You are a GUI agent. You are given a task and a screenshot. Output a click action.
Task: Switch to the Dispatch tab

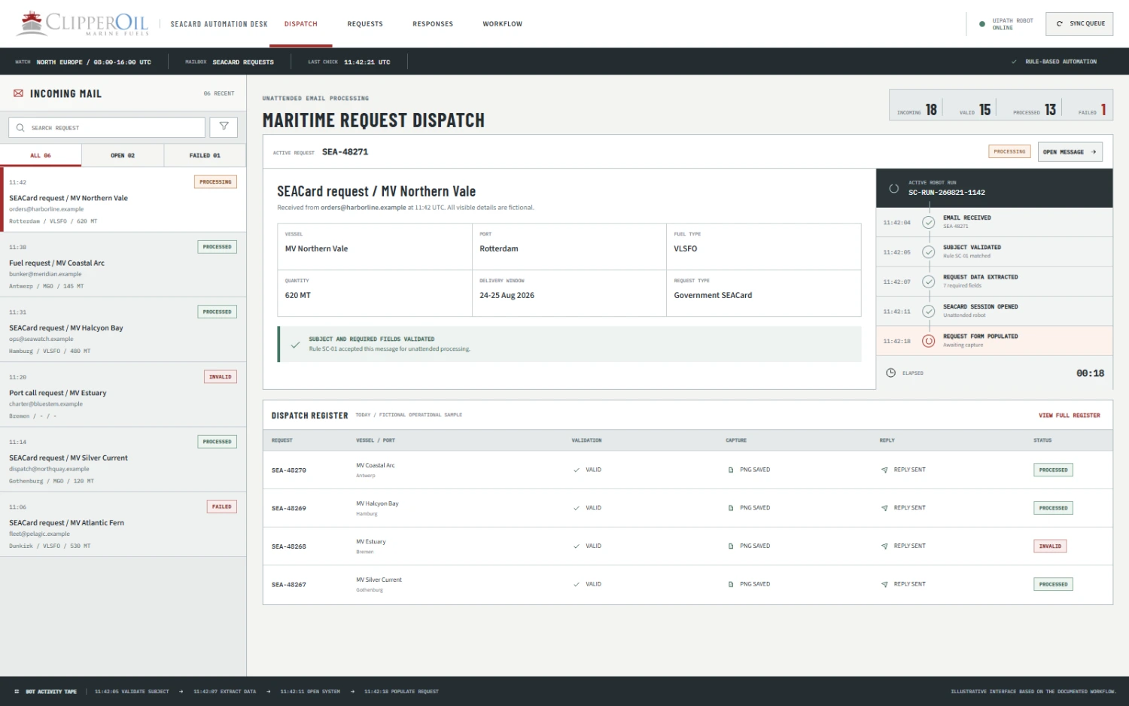point(301,24)
